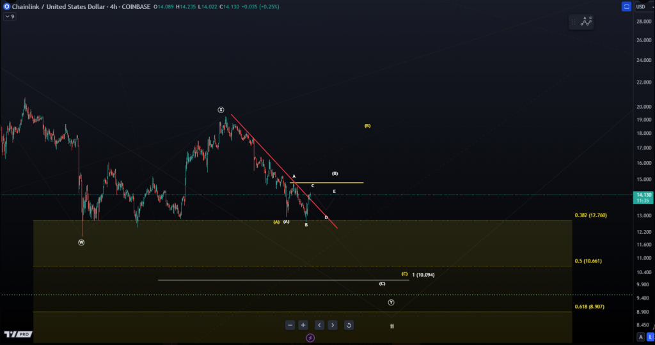Click the Chainlink symbol logo icon

tap(6, 6)
